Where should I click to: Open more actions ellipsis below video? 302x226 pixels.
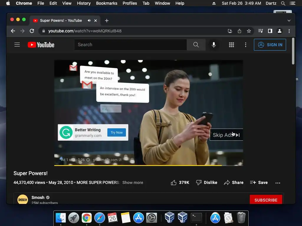pos(278,183)
